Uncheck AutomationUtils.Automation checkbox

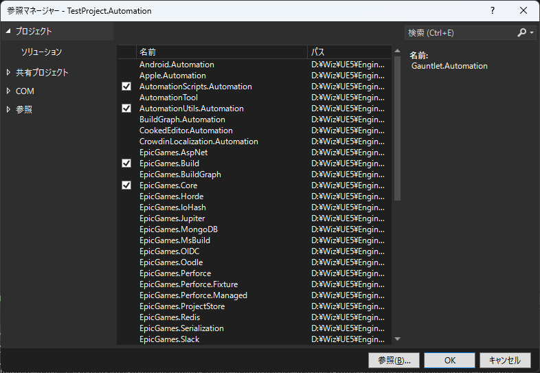(x=126, y=109)
